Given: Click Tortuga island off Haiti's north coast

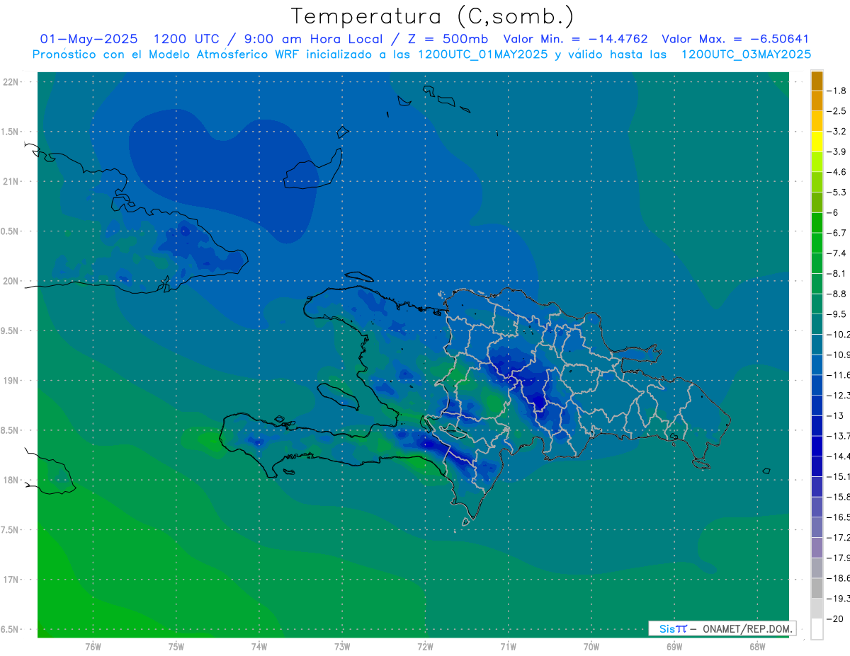Looking at the screenshot, I should [359, 277].
